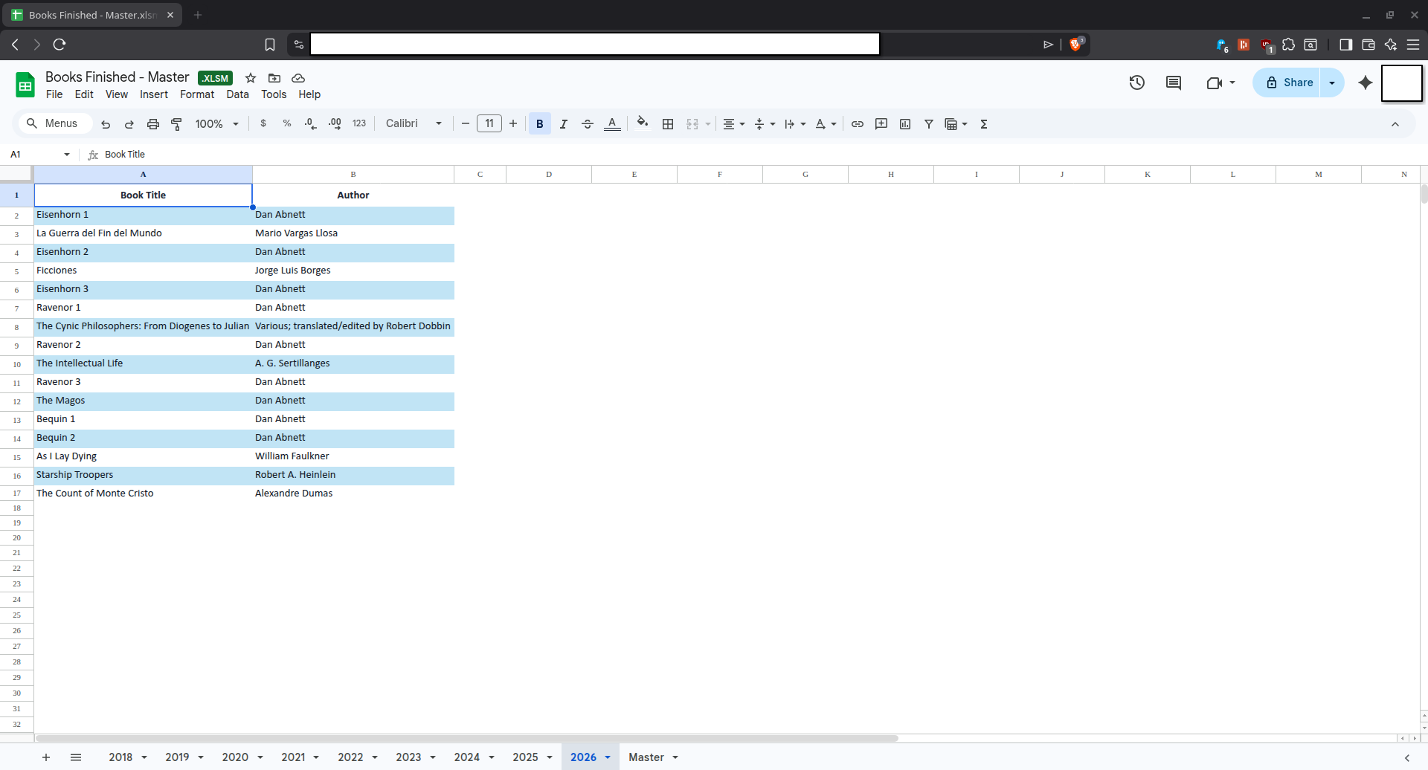
Task: Toggle strikethrough formatting
Action: [x=588, y=124]
